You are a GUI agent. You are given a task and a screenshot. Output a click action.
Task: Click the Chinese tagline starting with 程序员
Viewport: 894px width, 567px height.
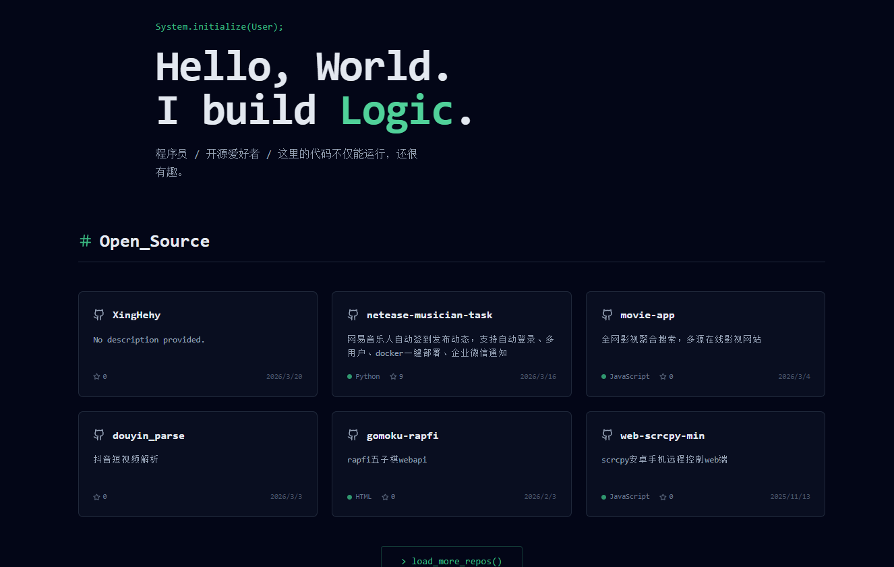(x=287, y=162)
